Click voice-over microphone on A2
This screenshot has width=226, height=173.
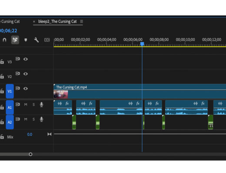[41, 119]
